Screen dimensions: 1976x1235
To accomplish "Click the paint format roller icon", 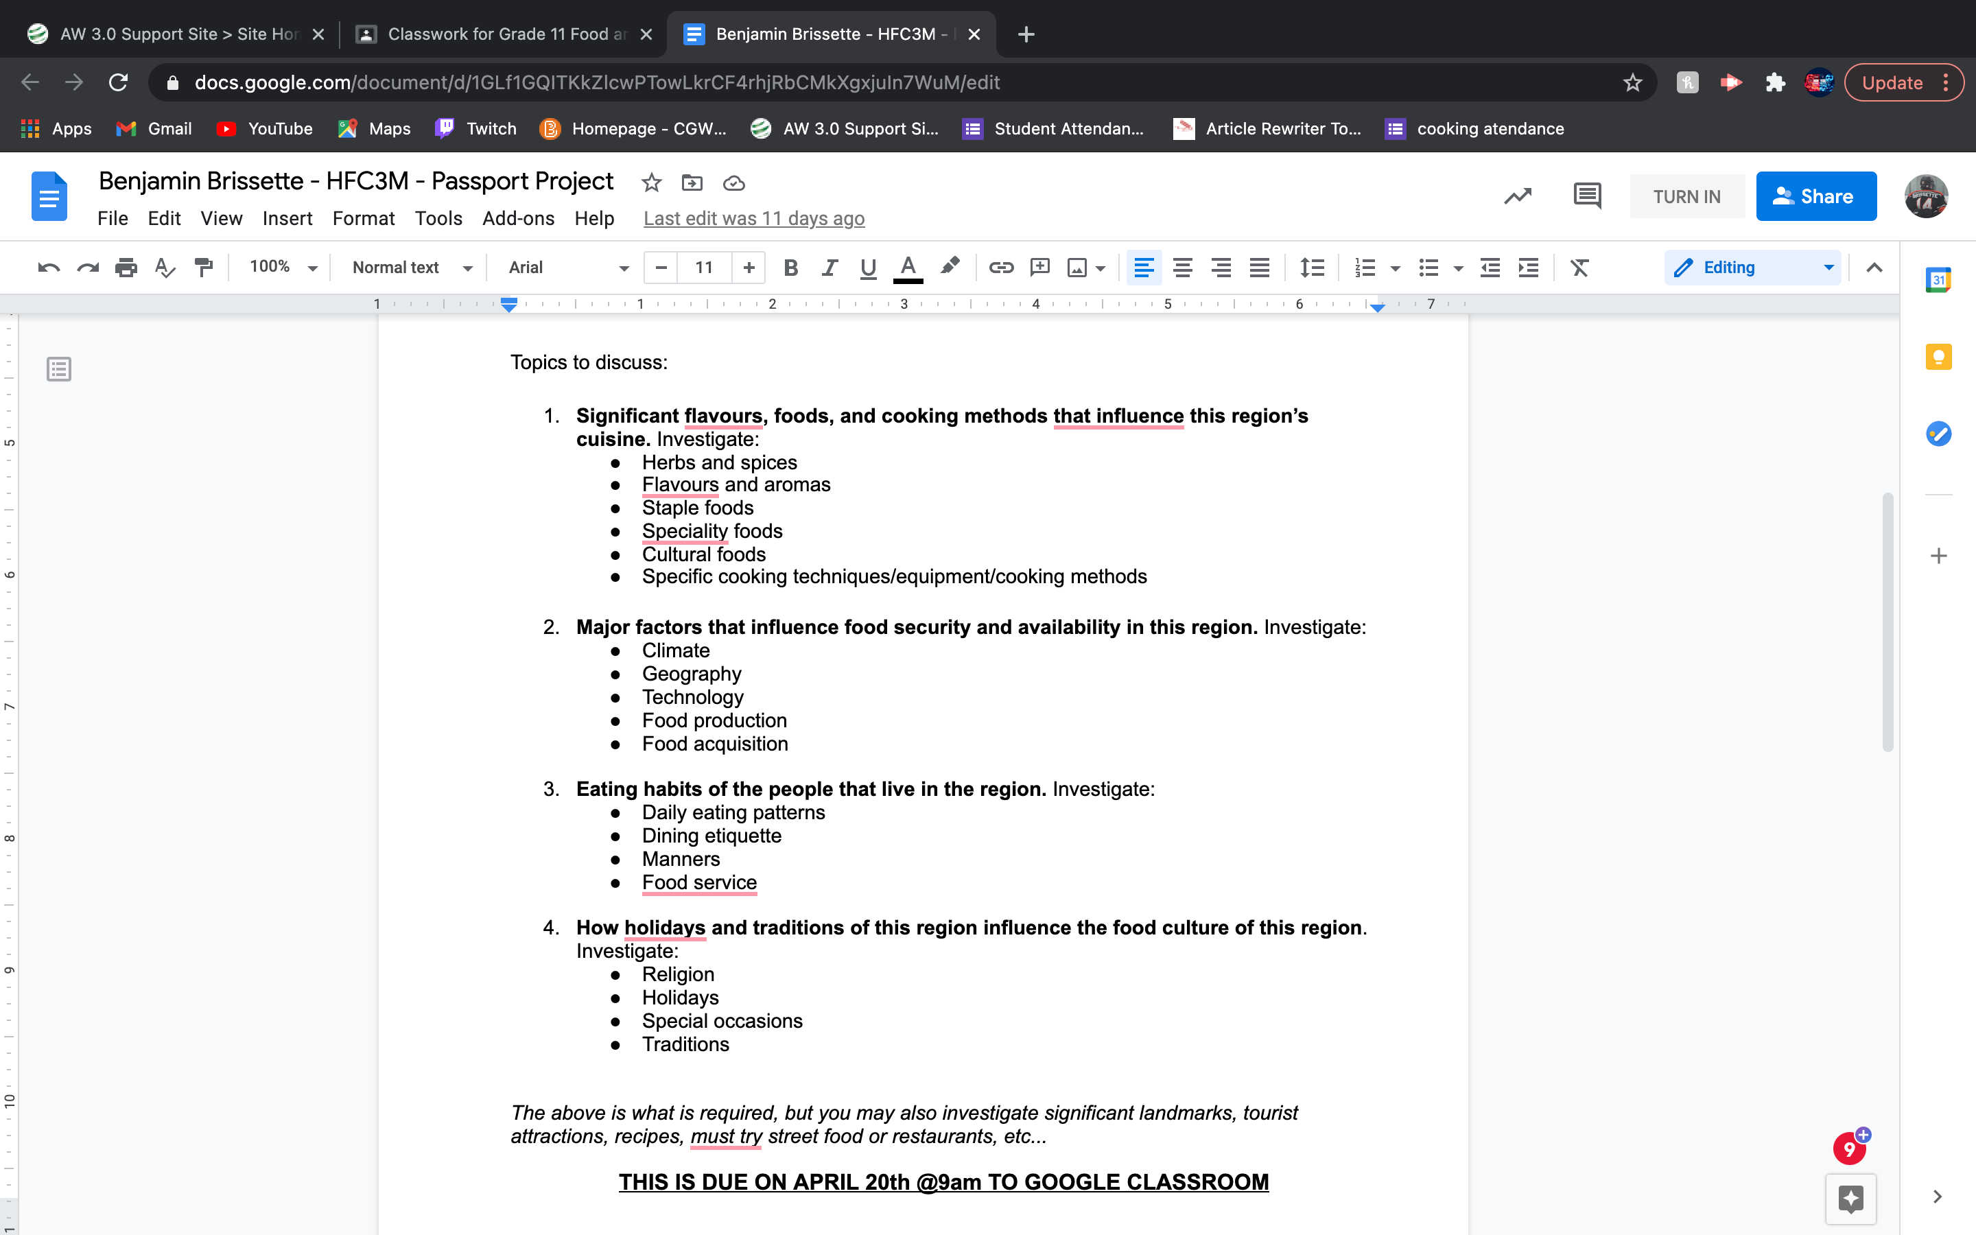I will pyautogui.click(x=203, y=267).
